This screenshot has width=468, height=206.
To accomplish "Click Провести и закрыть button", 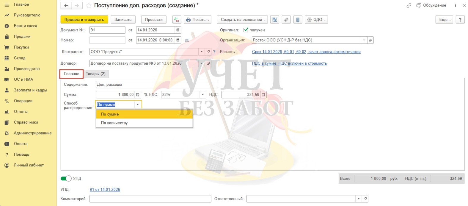I will 84,20.
